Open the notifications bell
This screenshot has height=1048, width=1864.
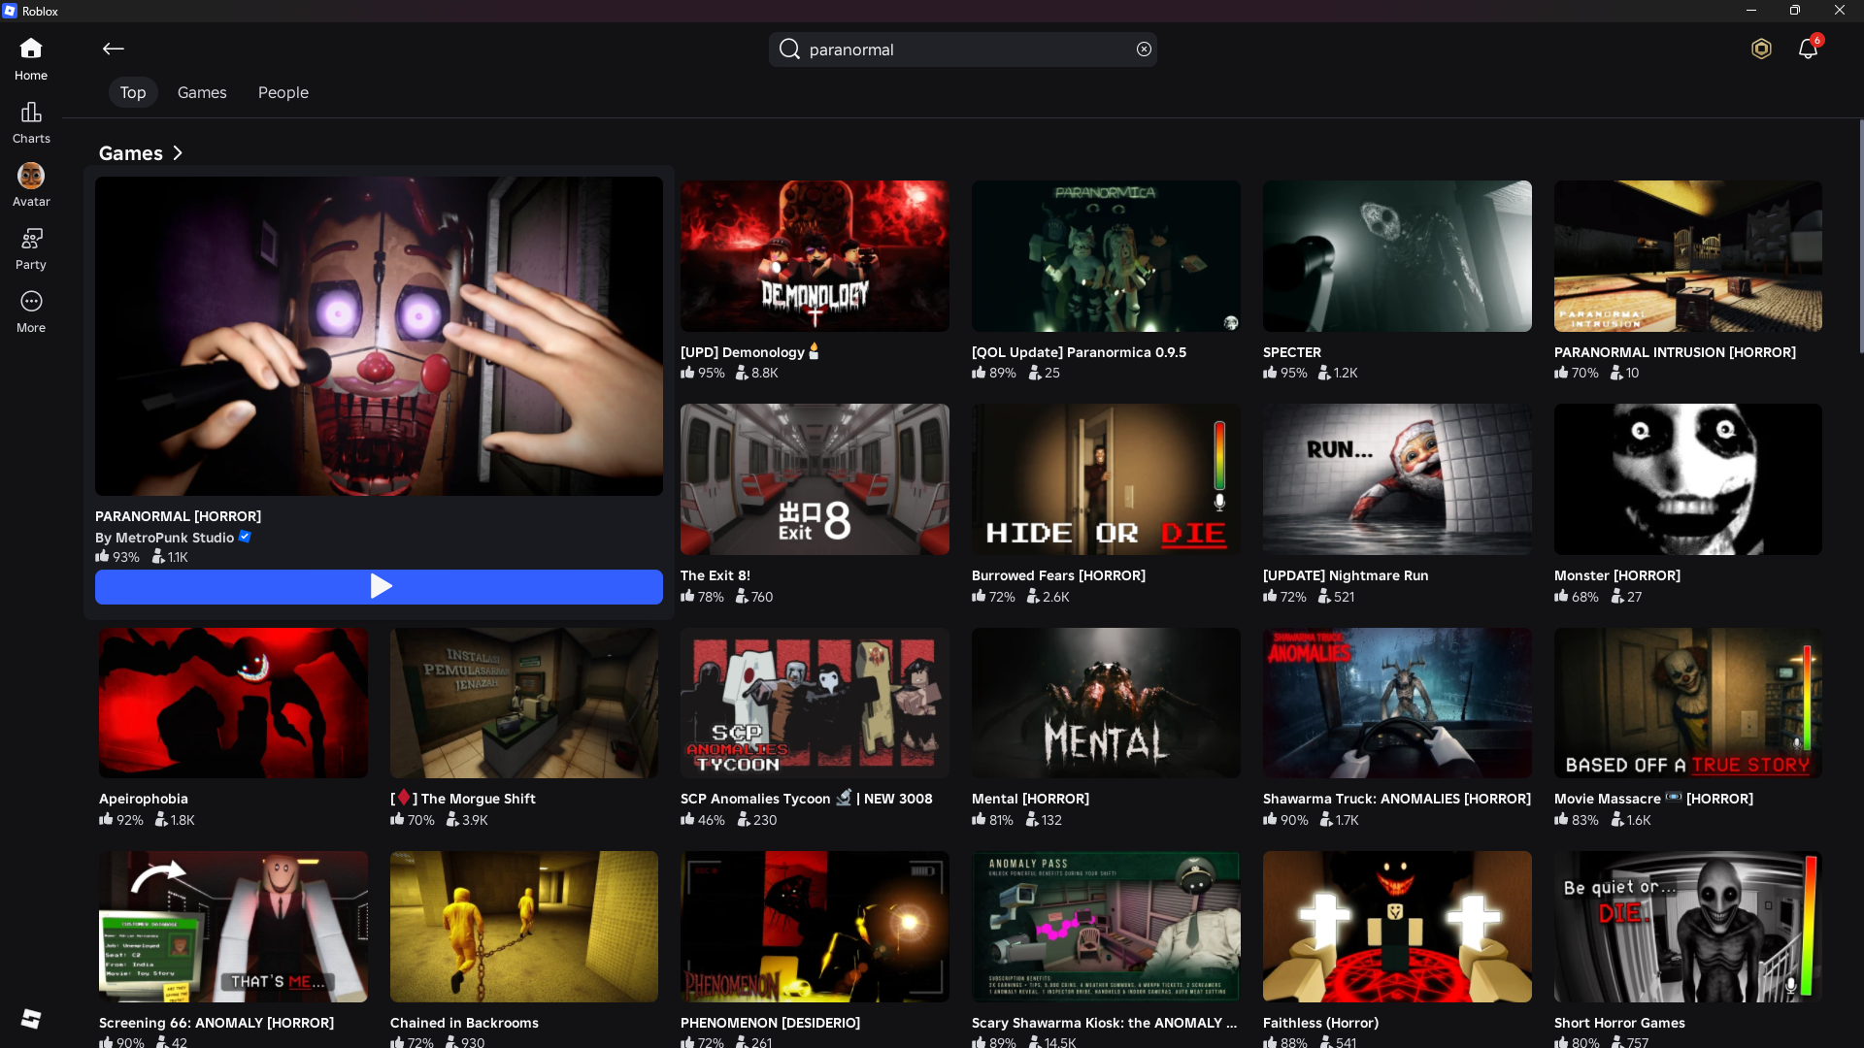[1808, 49]
